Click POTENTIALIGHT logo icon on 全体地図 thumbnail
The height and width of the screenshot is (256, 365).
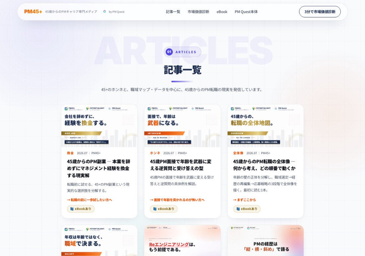[x=254, y=109]
